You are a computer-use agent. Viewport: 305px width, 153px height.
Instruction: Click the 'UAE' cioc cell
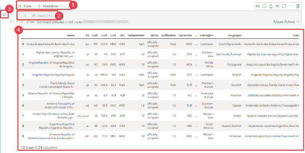[122, 116]
